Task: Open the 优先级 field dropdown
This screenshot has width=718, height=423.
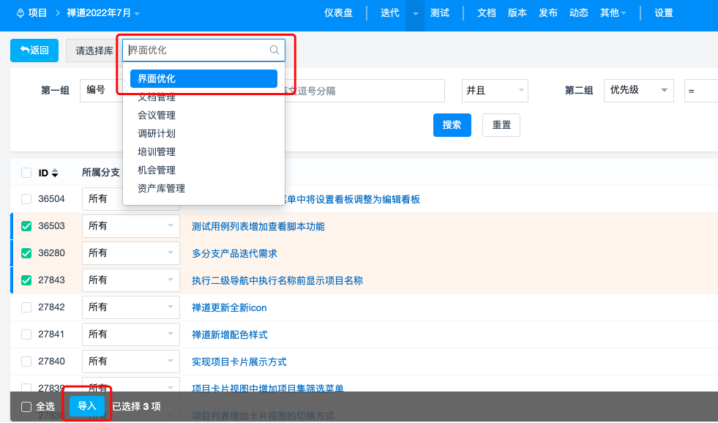Action: (638, 90)
